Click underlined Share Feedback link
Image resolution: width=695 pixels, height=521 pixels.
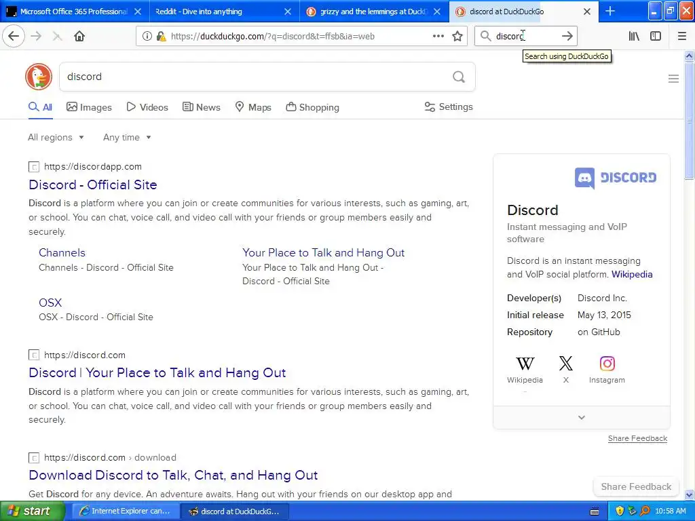637,438
